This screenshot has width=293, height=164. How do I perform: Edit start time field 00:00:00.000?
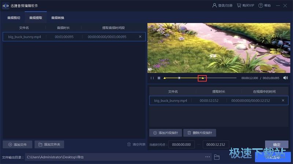[181, 144]
